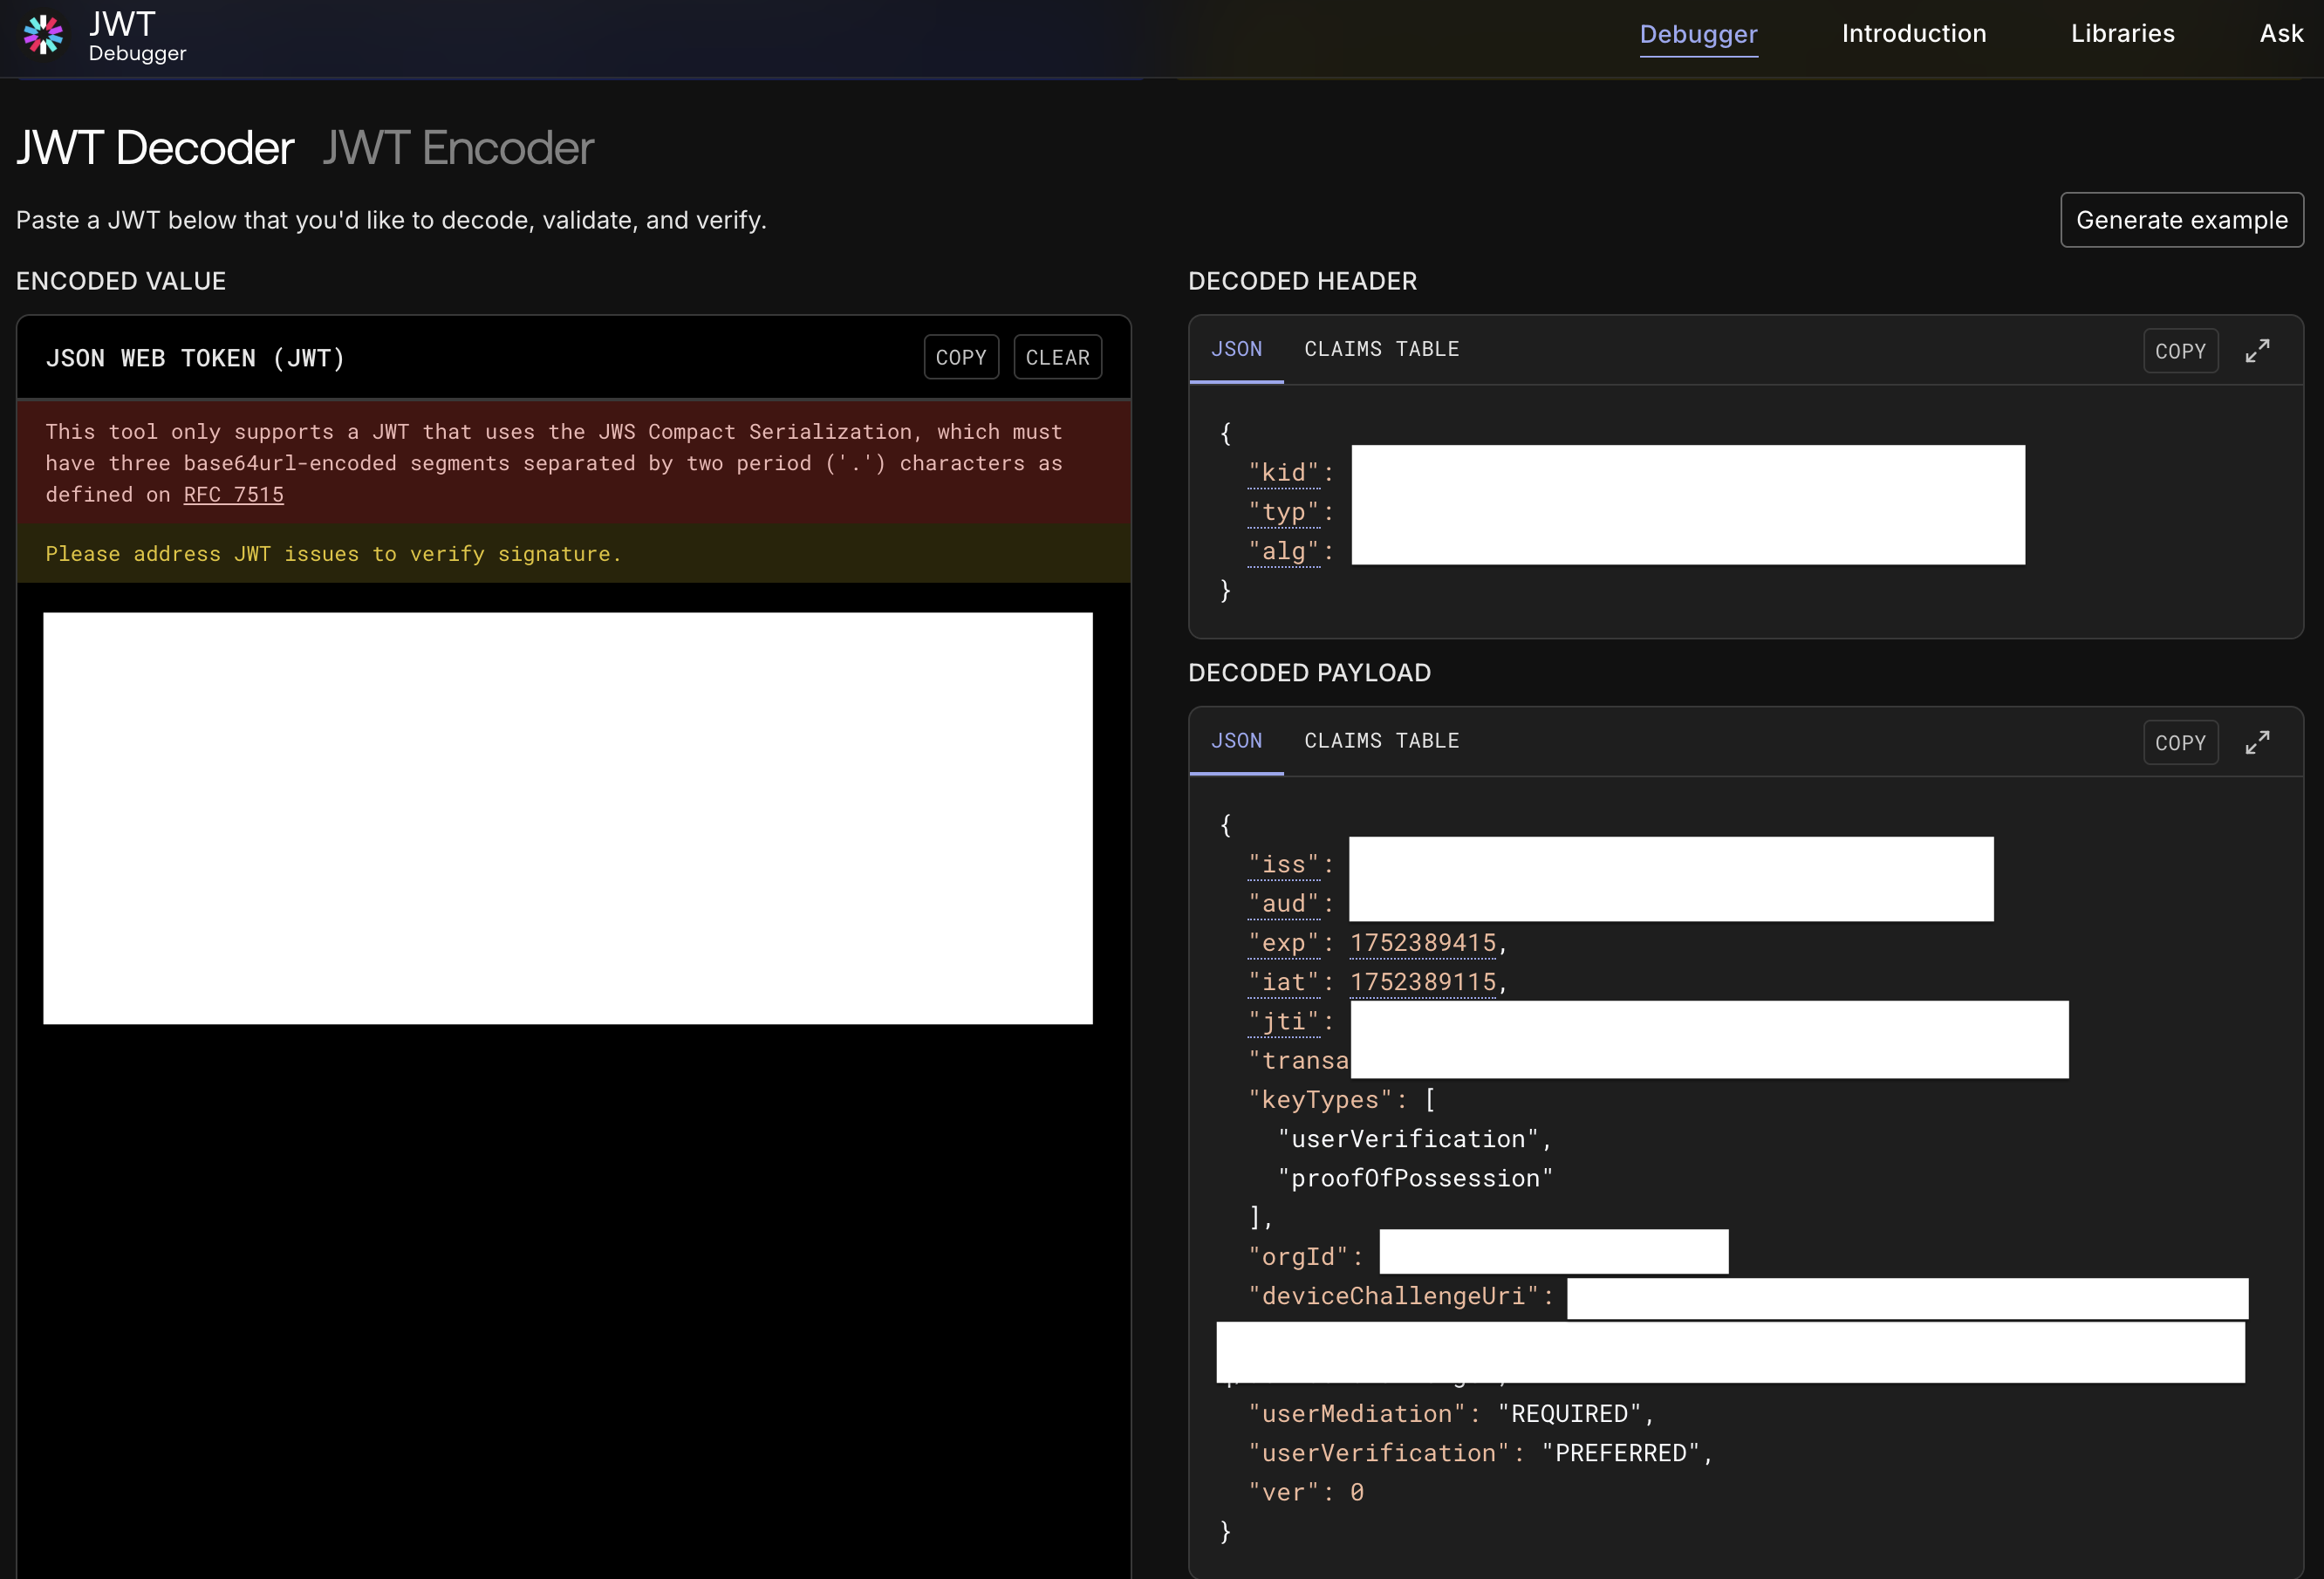Screen dimensions: 2324x1579
Task: Open the Introduction page in navigation
Action: pyautogui.click(x=1913, y=34)
